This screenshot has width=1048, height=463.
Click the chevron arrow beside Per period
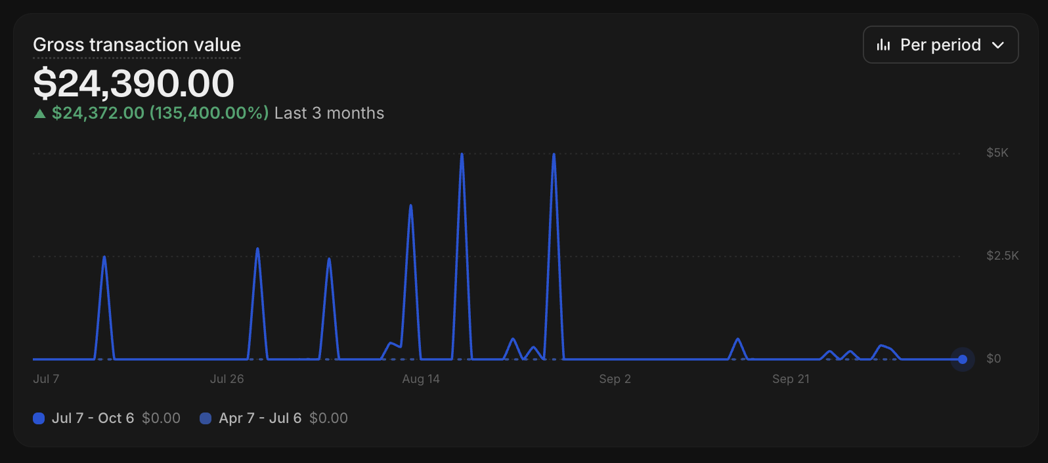(x=998, y=45)
